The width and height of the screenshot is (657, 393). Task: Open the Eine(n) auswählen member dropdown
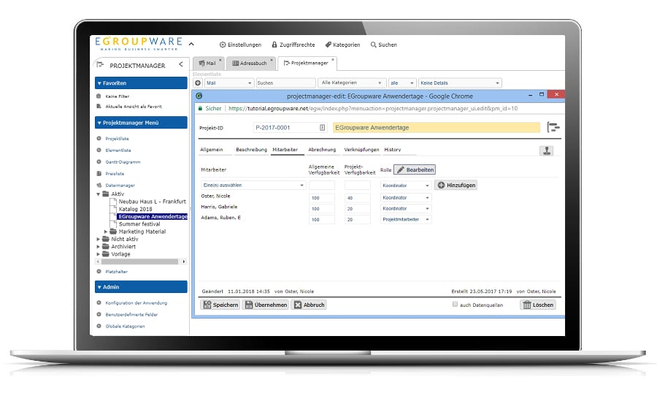click(x=253, y=186)
